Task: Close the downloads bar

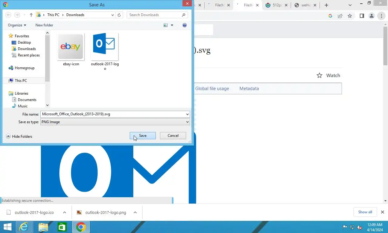Action: (383, 212)
